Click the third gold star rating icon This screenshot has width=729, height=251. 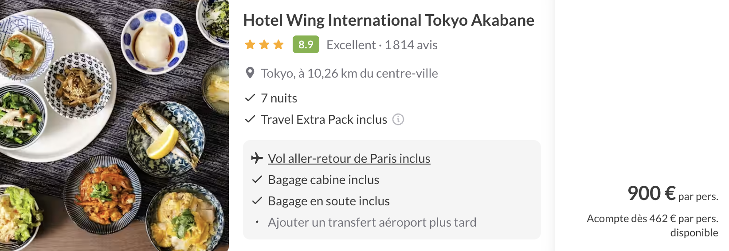point(278,44)
